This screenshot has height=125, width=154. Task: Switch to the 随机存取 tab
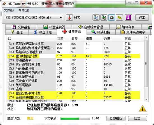[125, 27]
